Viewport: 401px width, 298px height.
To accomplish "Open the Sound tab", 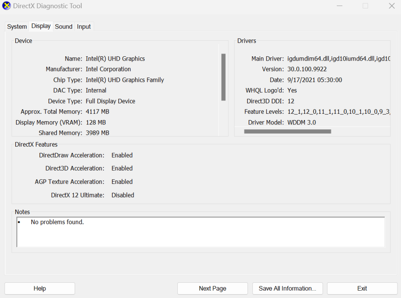I will click(63, 27).
